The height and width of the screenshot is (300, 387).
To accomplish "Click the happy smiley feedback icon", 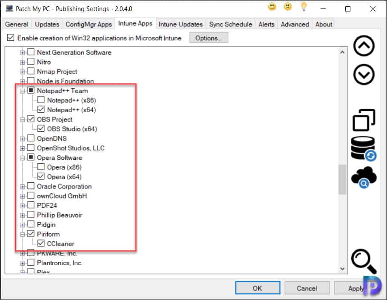I will coord(272,7).
